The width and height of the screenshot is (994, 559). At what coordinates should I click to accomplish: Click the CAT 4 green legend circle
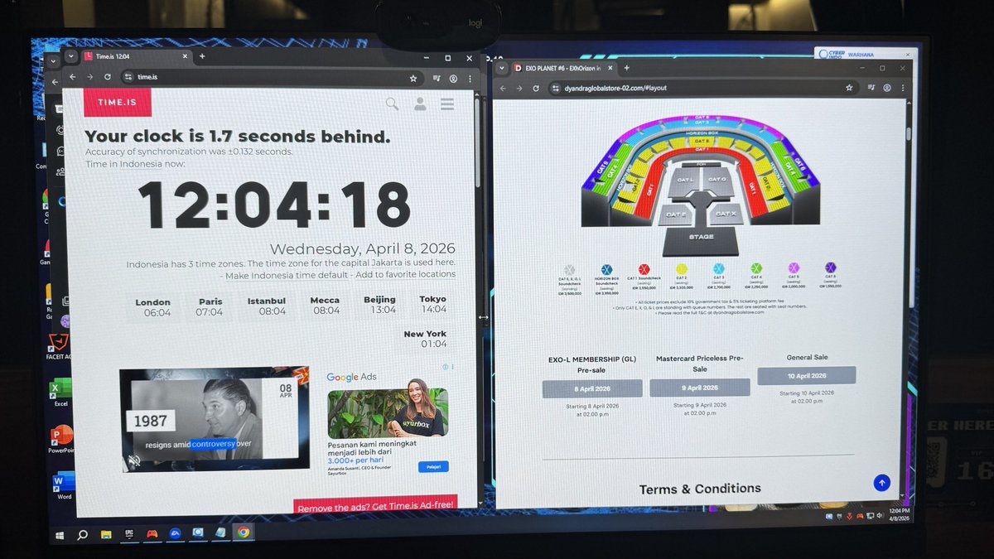(x=756, y=268)
